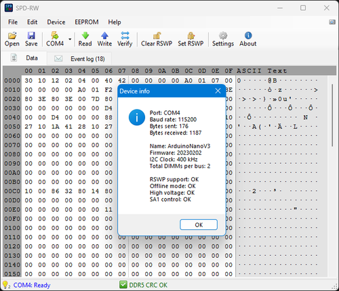Click the Name: ArduinoNanoV3 line
Viewport: 339px width, 291px height.
pyautogui.click(x=180, y=146)
